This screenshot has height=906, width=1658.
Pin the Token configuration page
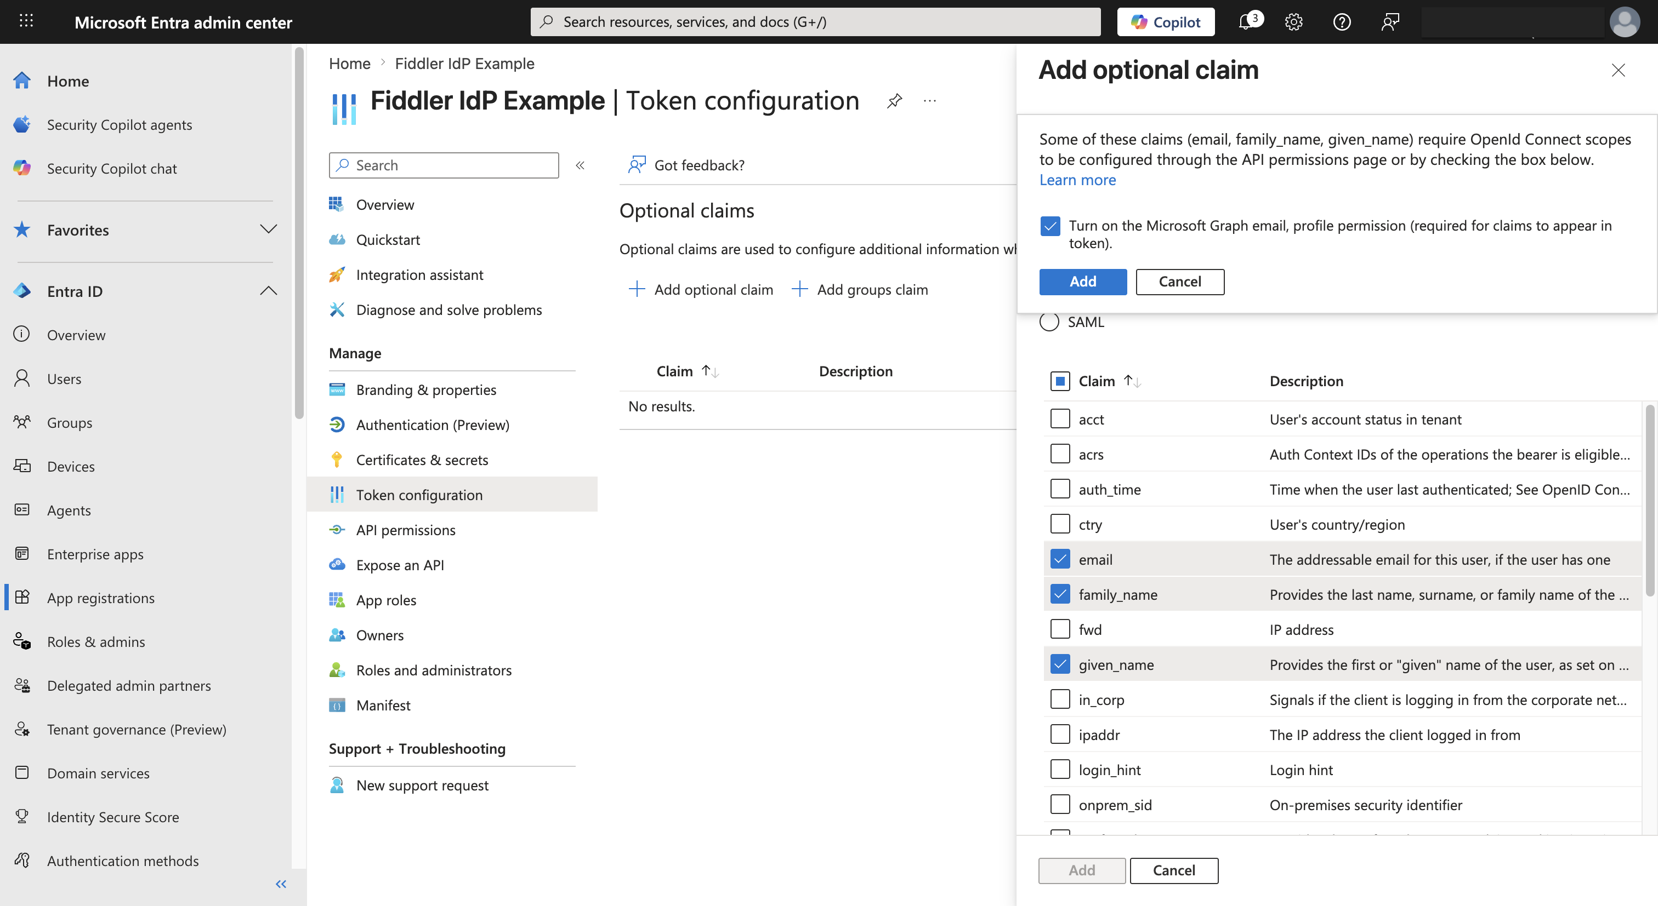pos(894,101)
